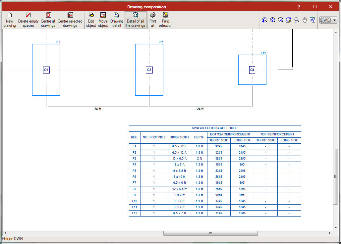The image size is (341, 244).
Task: Click the scroll up arrow
Action: tap(336, 32)
